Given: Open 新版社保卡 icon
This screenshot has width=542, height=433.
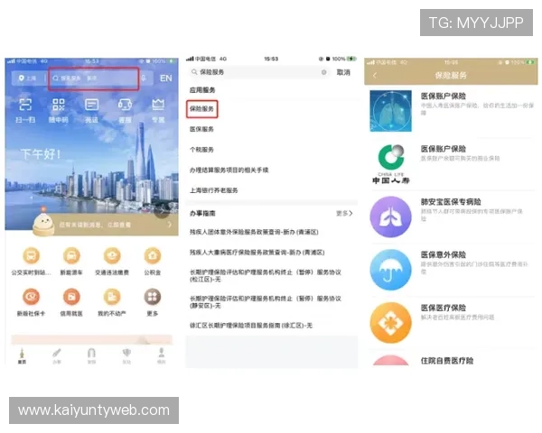Looking at the screenshot, I should pyautogui.click(x=31, y=297).
